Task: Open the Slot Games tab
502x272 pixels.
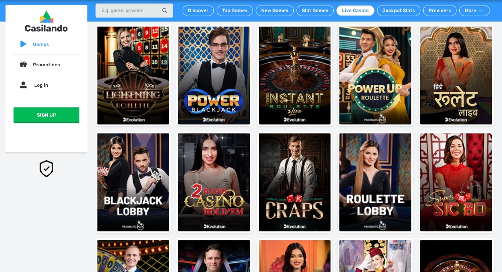Action: pyautogui.click(x=315, y=11)
